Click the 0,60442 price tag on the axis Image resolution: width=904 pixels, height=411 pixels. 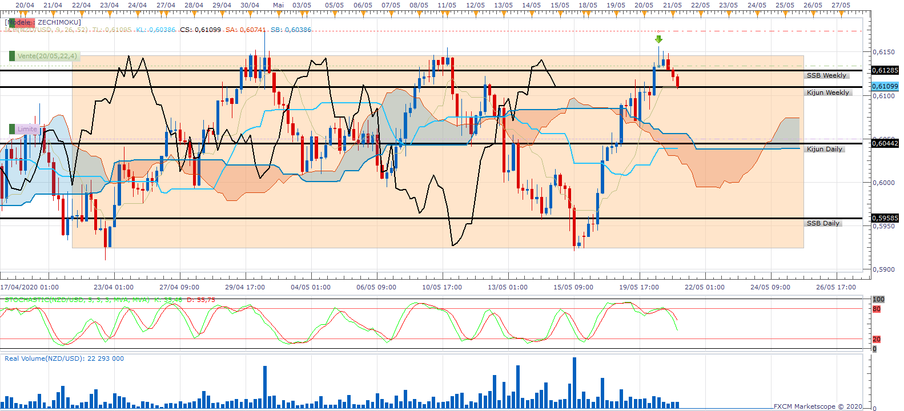click(885, 143)
